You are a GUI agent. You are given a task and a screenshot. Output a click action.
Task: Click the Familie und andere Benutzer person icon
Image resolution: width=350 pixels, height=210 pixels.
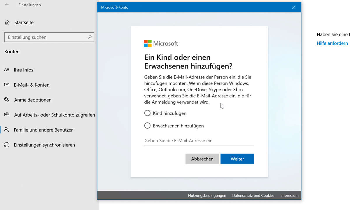(x=7, y=130)
